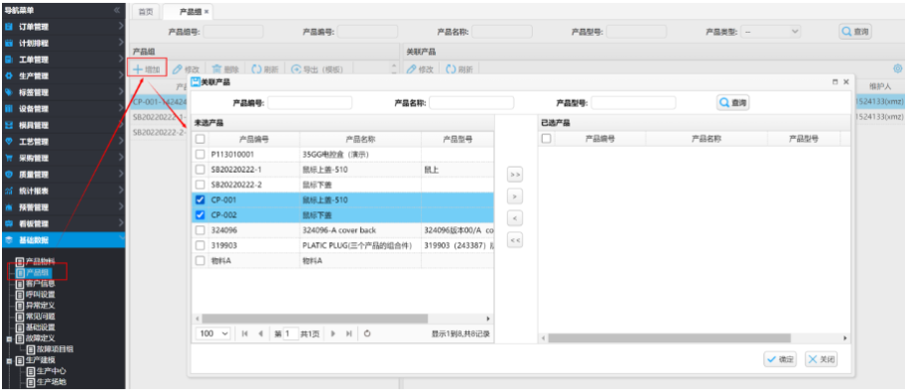Collapse the 故障定义 tree node
The height and width of the screenshot is (392, 908).
(x=9, y=338)
